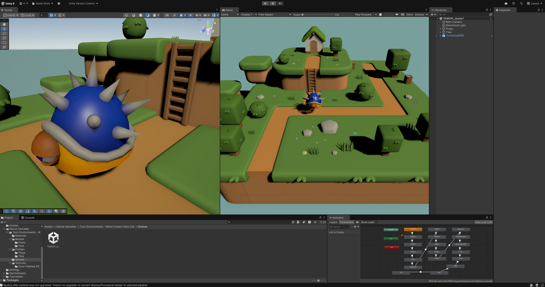Viewport: 545px width, 287px height.
Task: Select the Hand view tool
Action: [4, 24]
